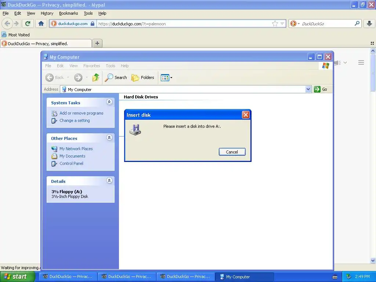Open a new tab with plus button

[97, 43]
